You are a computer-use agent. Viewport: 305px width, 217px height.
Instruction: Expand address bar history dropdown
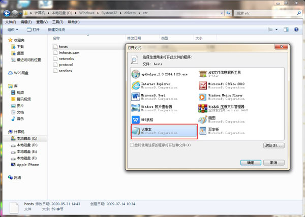coord(222,13)
